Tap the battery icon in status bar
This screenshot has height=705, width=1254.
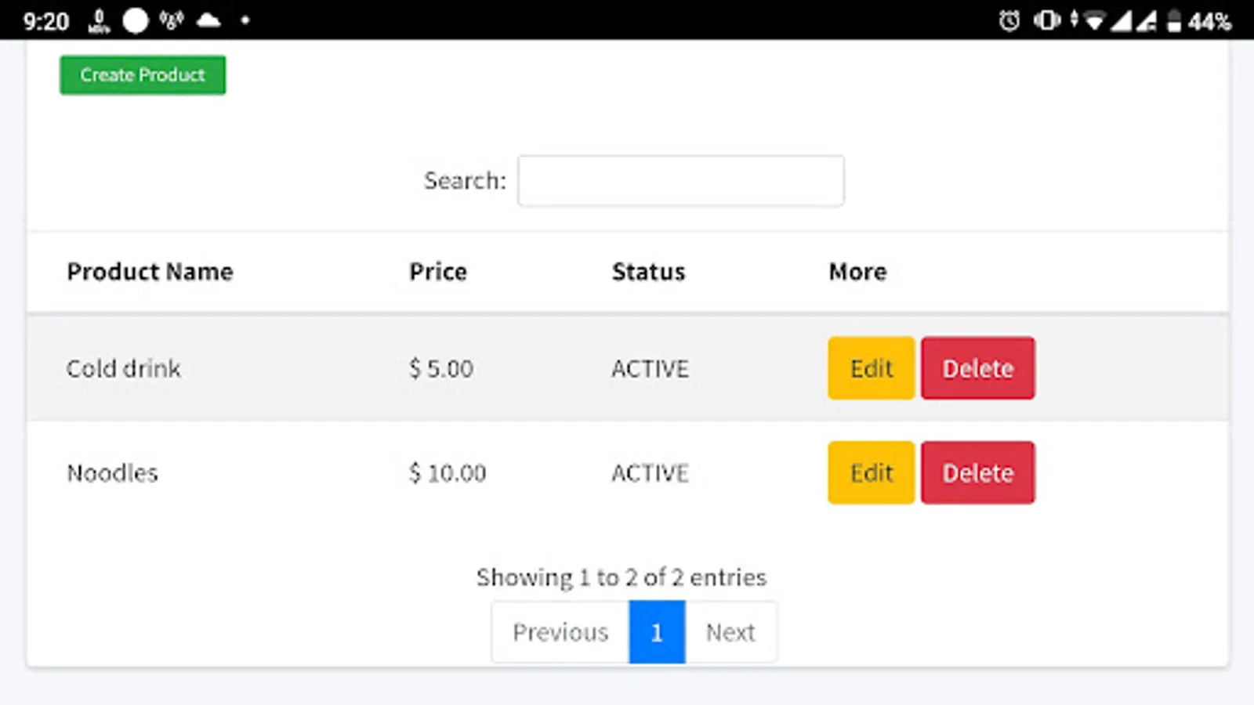(x=1173, y=20)
